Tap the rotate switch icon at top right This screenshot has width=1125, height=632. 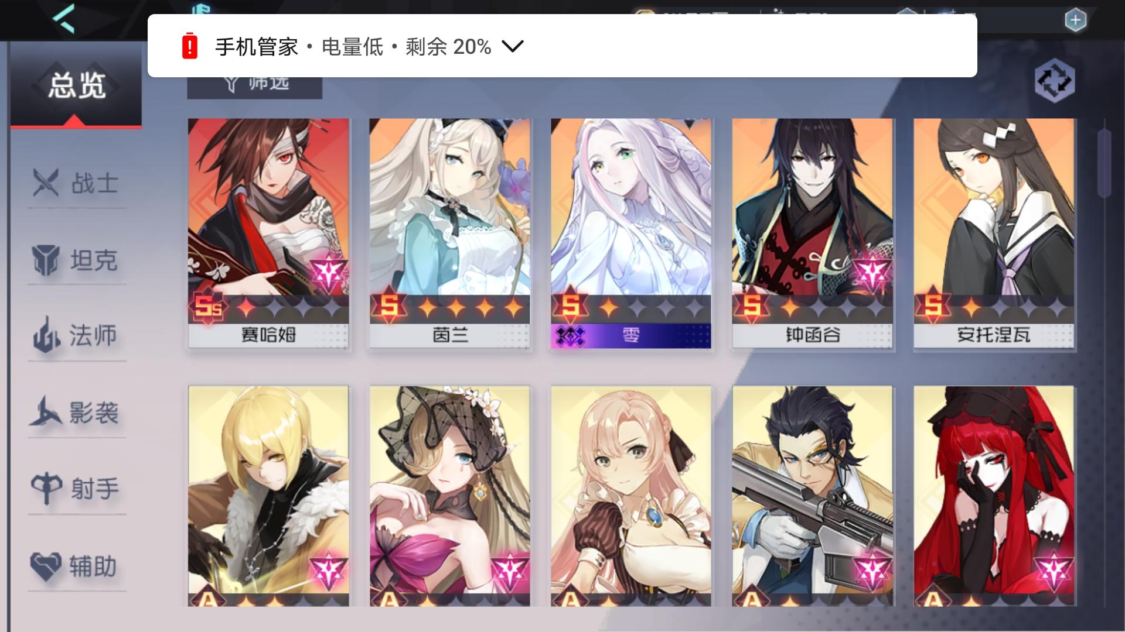[1054, 81]
